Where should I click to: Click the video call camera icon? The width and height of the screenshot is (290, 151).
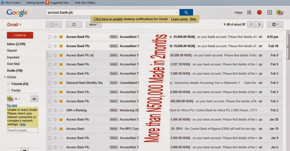coord(34,99)
